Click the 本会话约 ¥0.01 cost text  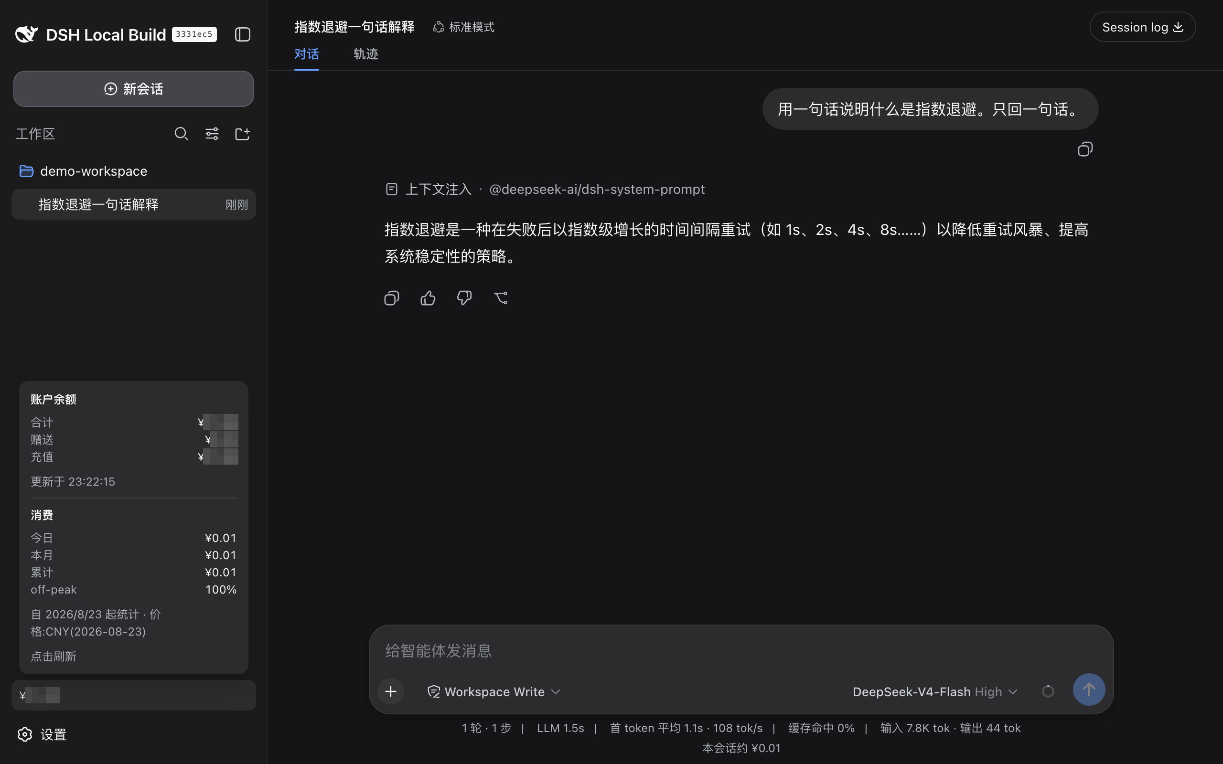741,748
